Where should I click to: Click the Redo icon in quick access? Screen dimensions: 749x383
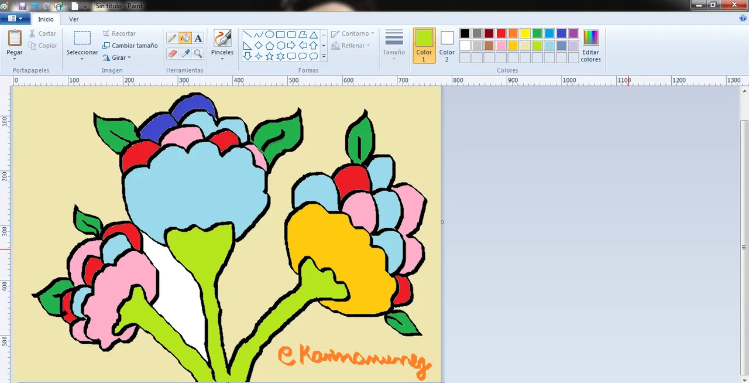click(46, 6)
